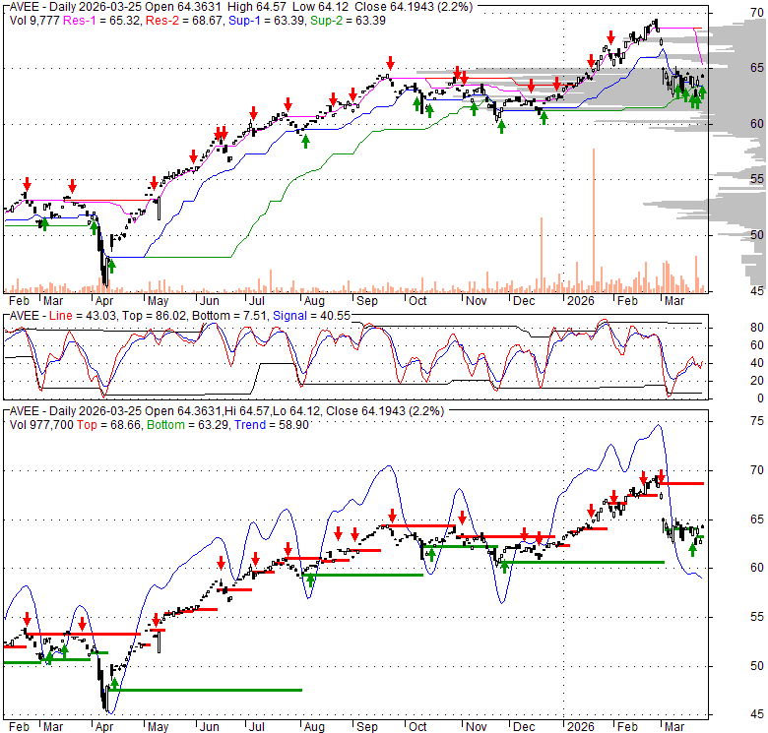
Task: Click the 2026 year label on lower chart axis
Action: click(x=580, y=727)
